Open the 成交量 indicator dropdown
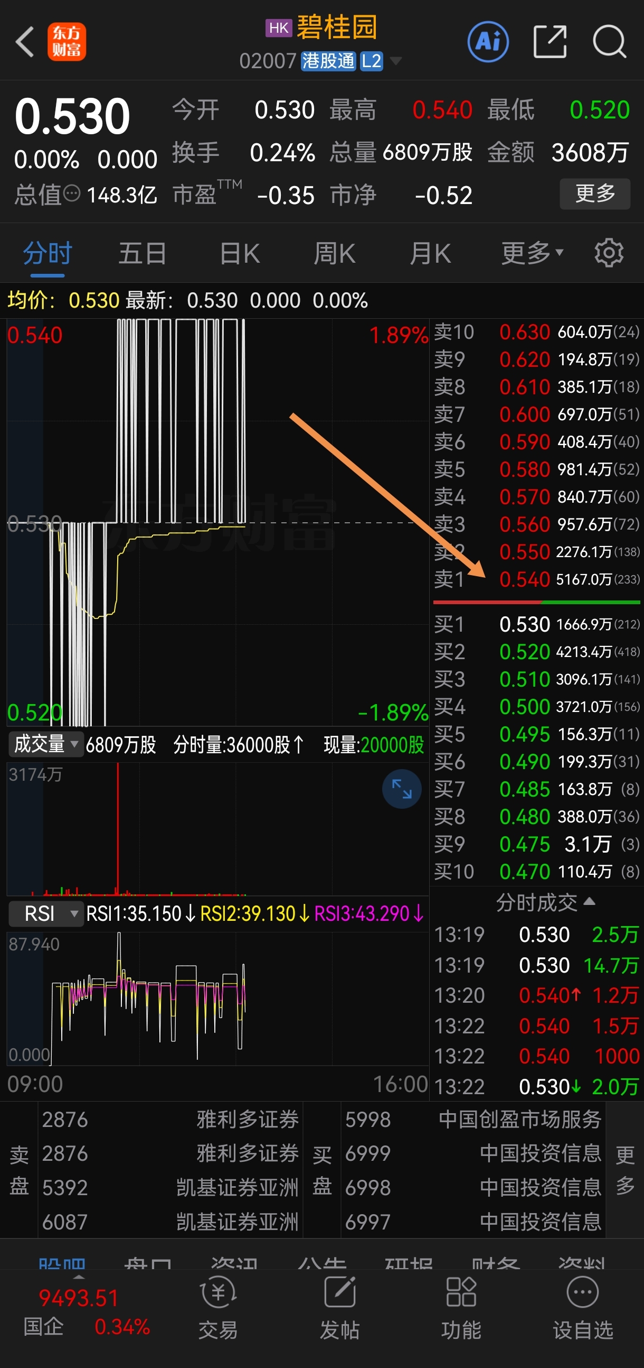Screen dimensions: 644x1368 [45, 745]
